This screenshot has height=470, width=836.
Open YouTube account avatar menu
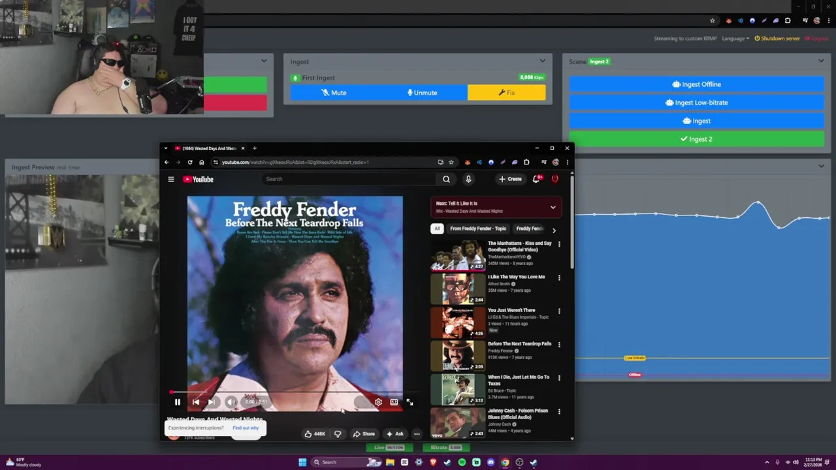tap(555, 179)
